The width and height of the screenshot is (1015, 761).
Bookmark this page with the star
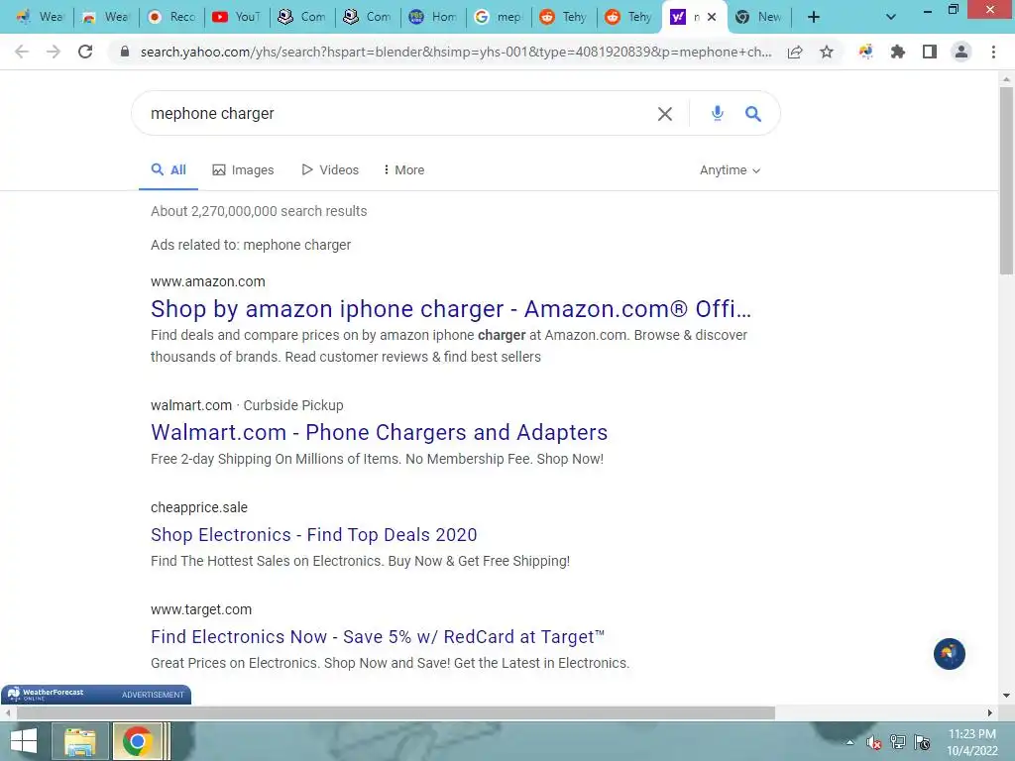(x=827, y=52)
